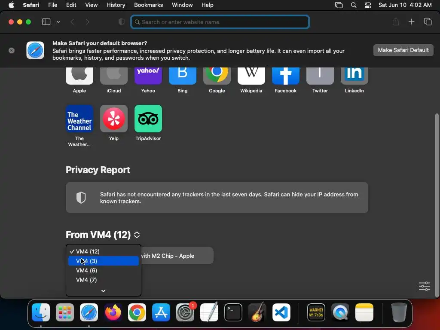Open Control Center in the menu bar
The width and height of the screenshot is (440, 330).
(368, 5)
